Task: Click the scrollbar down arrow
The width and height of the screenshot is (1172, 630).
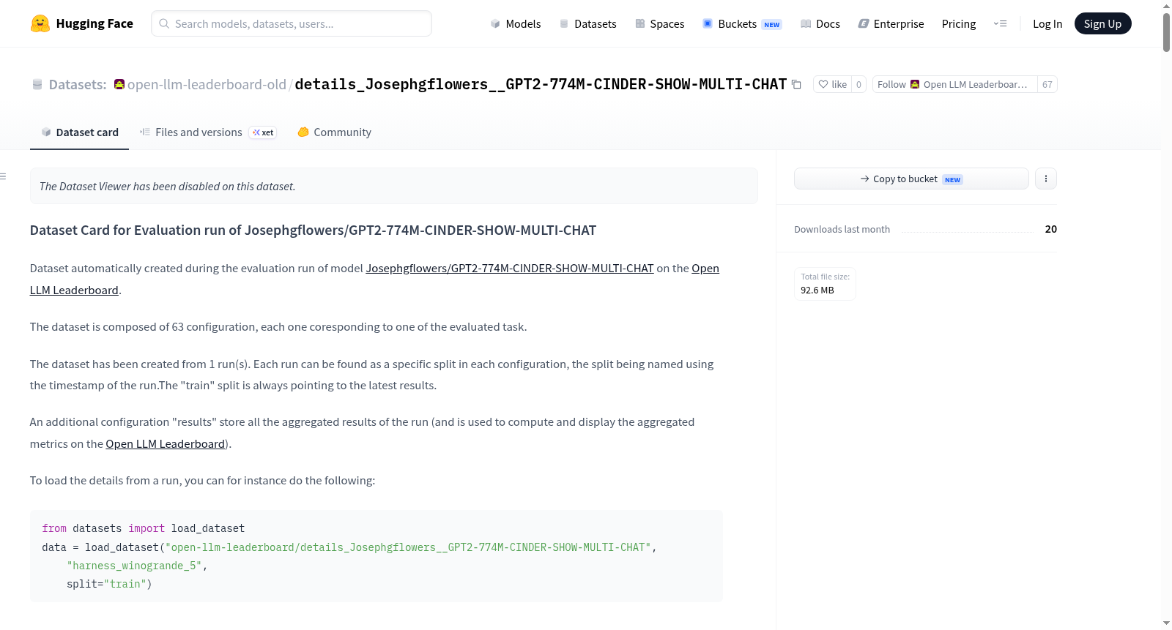Action: point(1166,623)
